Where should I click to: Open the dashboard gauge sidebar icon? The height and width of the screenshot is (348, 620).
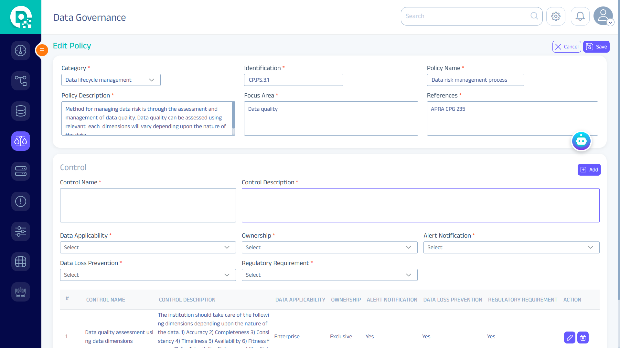click(x=21, y=51)
